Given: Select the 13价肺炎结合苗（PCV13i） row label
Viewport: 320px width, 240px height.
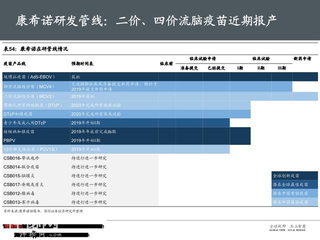Looking at the screenshot, I should 30,149.
